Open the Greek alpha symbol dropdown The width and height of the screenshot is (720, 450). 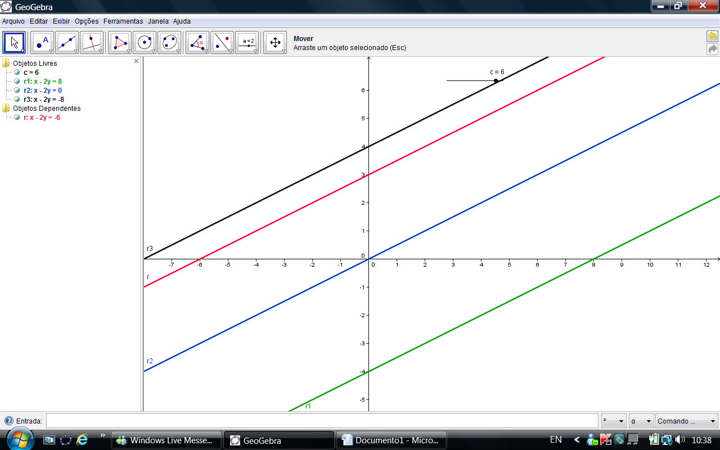641,421
